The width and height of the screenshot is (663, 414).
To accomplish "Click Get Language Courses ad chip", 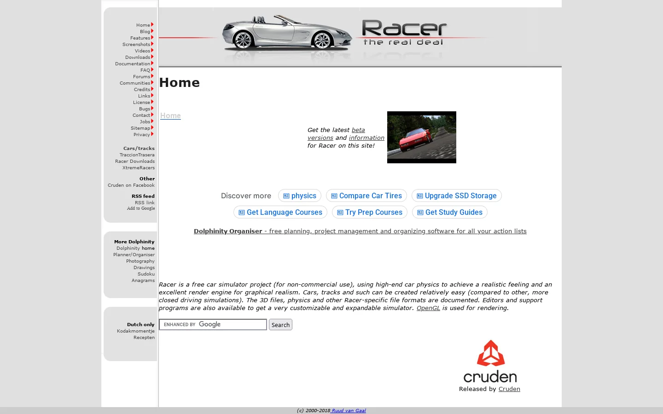I will (280, 213).
